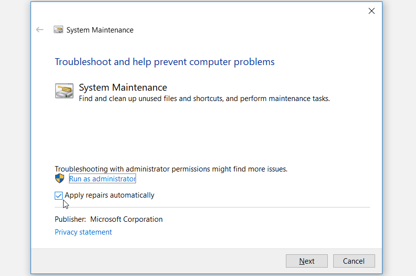Viewport: 416px width, 276px height.
Task: Click the "Apply repairs automatically" label text
Action: click(x=109, y=195)
